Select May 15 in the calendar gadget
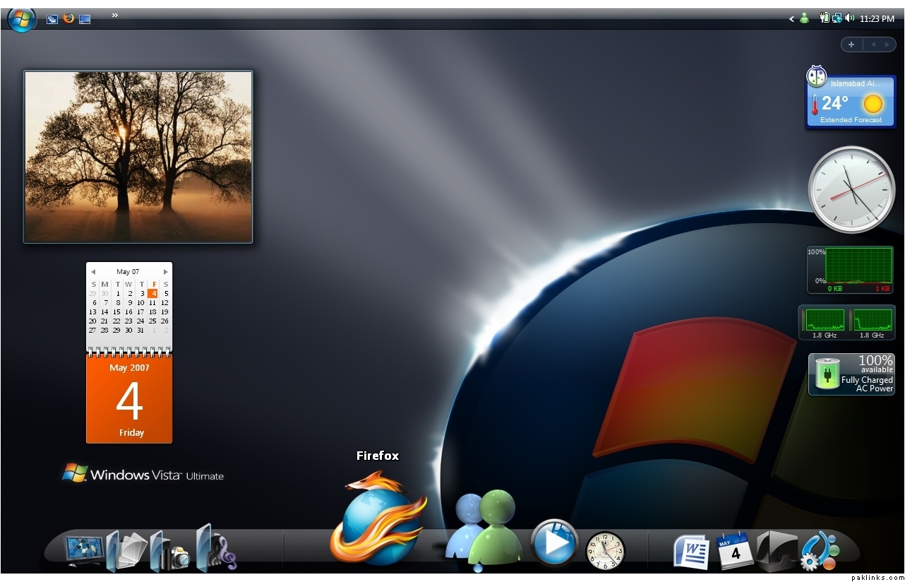 pyautogui.click(x=116, y=311)
